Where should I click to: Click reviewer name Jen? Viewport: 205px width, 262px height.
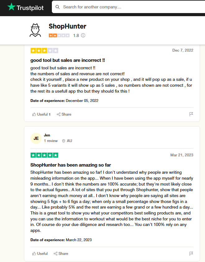(x=47, y=135)
